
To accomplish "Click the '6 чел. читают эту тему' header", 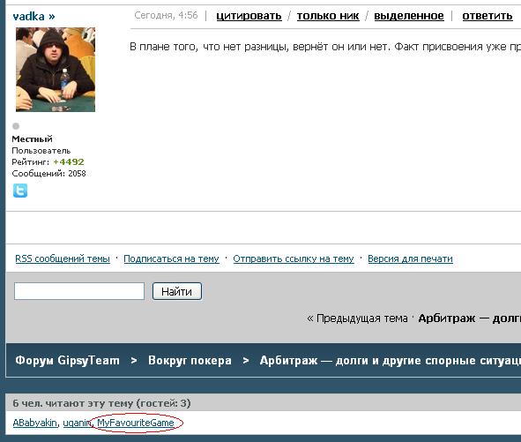I will 101,403.
